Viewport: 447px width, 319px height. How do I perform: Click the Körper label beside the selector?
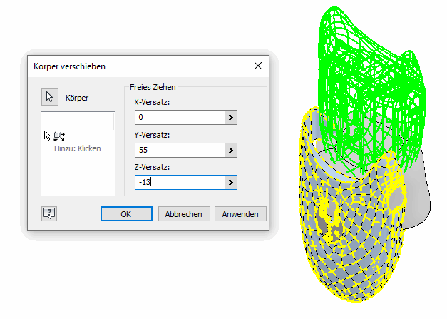pyautogui.click(x=77, y=98)
